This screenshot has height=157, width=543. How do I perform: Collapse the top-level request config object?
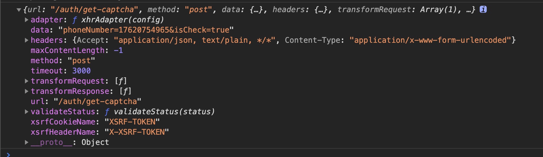click(x=19, y=10)
